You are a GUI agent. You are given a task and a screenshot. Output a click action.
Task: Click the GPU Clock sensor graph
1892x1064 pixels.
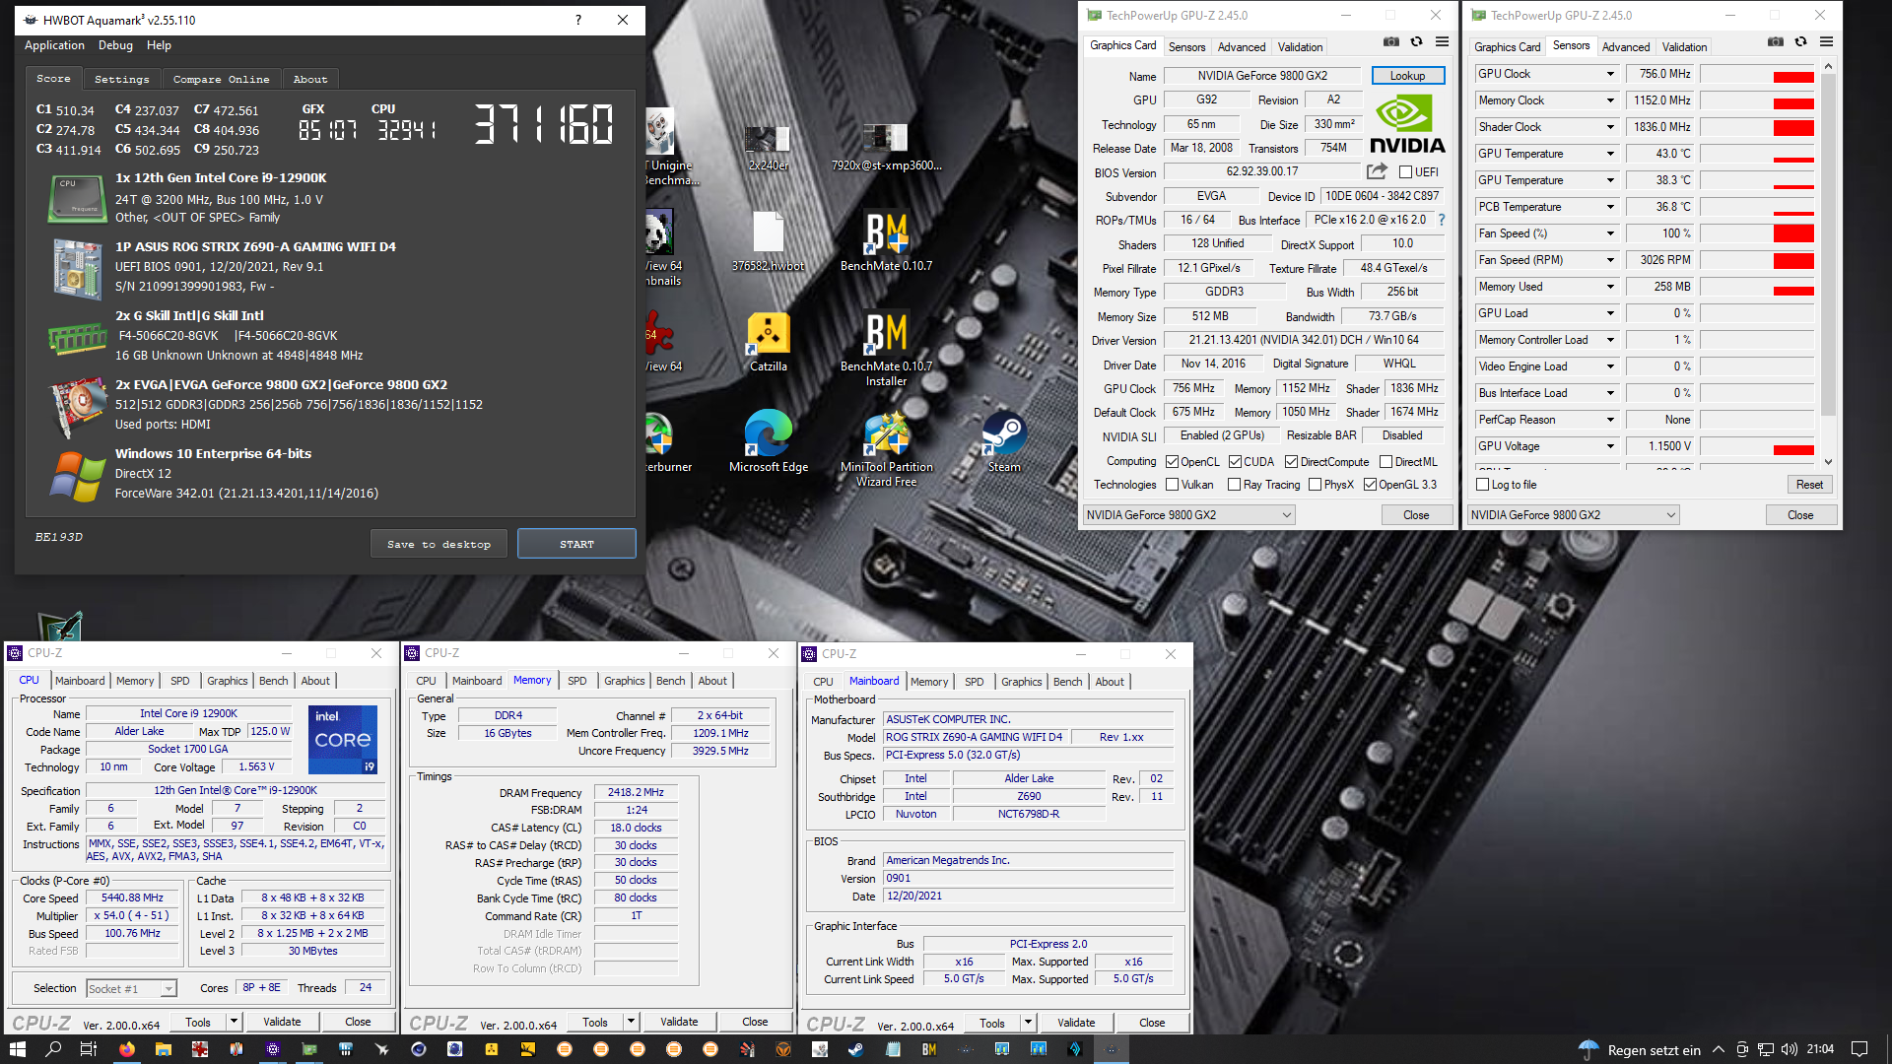(1757, 74)
